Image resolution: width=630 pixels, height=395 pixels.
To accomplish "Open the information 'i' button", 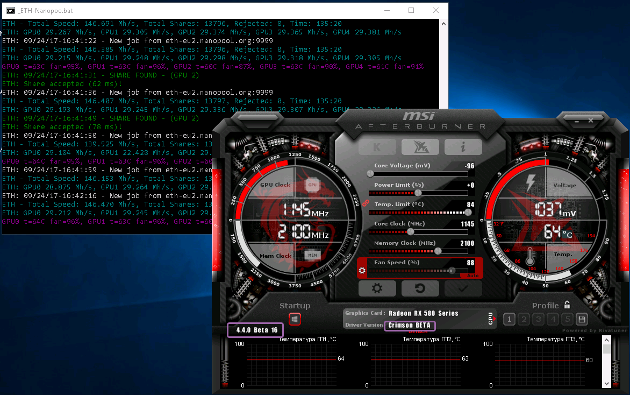I will coord(463,147).
